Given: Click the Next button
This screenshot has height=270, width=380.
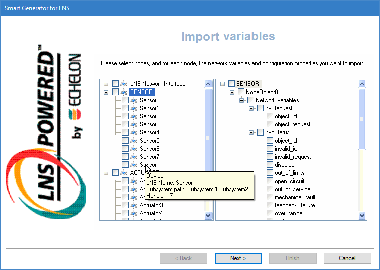Looking at the screenshot, I should click(x=238, y=258).
